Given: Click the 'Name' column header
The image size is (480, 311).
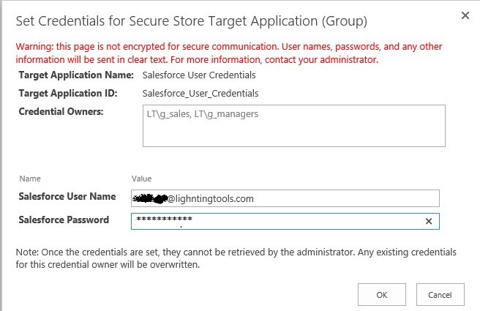Looking at the screenshot, I should coord(30,179).
